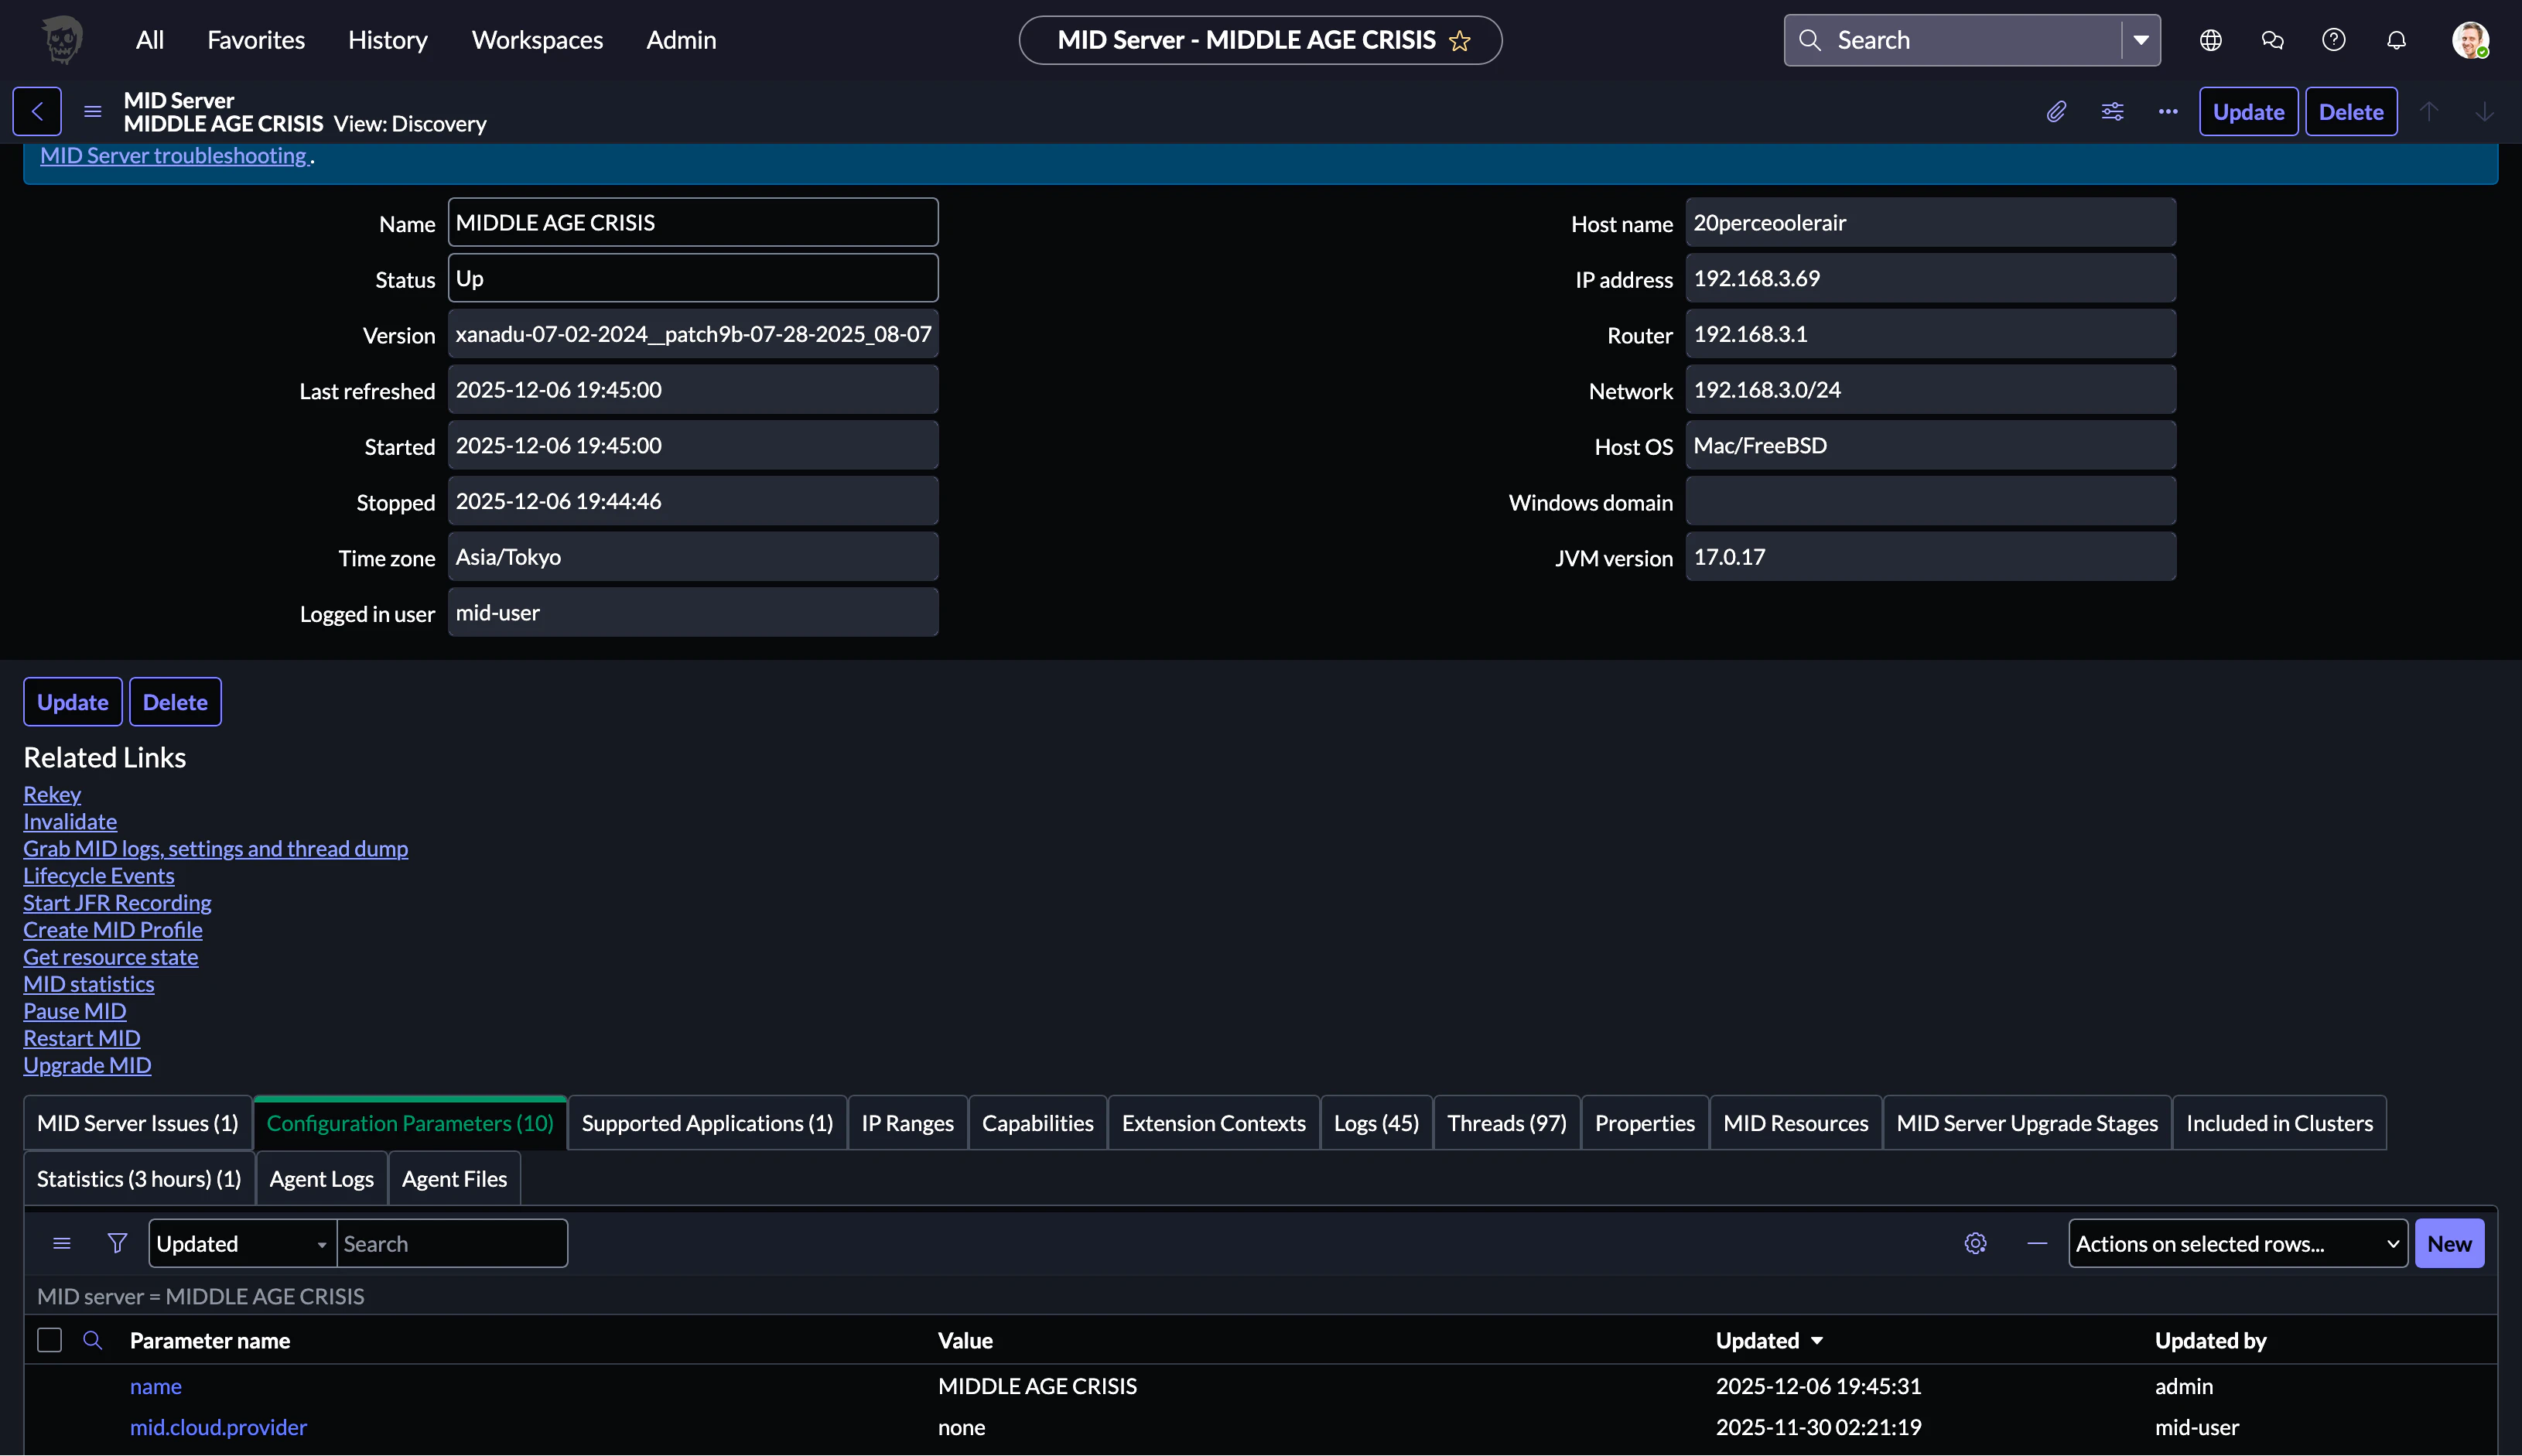This screenshot has width=2522, height=1456.
Task: Favorite this page with the star icon
Action: coord(1460,41)
